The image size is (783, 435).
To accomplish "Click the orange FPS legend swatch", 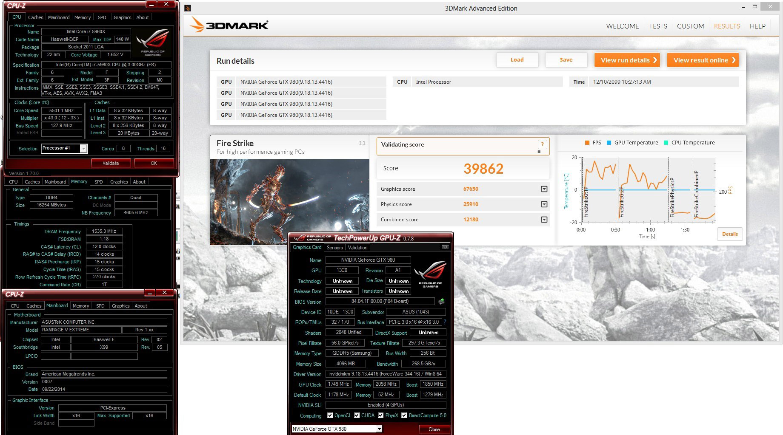I will pos(587,143).
